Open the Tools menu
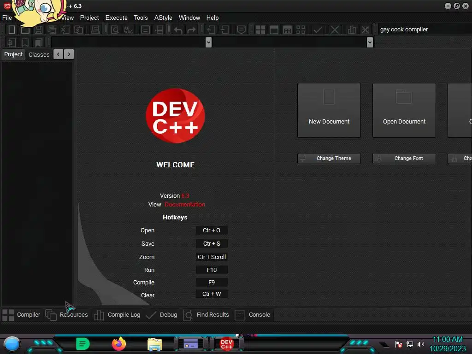 coord(141,18)
